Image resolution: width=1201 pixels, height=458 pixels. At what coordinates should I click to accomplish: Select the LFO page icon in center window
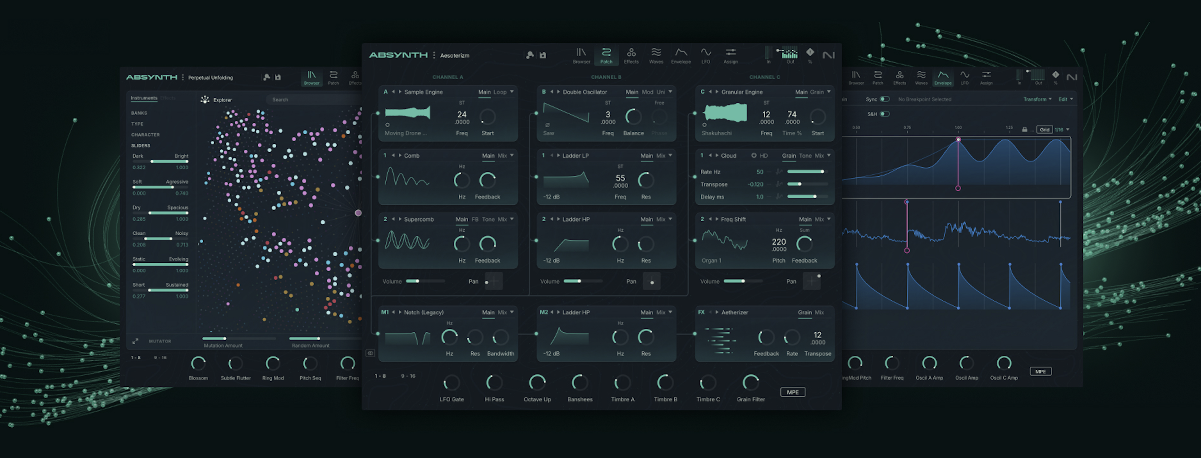pos(705,55)
